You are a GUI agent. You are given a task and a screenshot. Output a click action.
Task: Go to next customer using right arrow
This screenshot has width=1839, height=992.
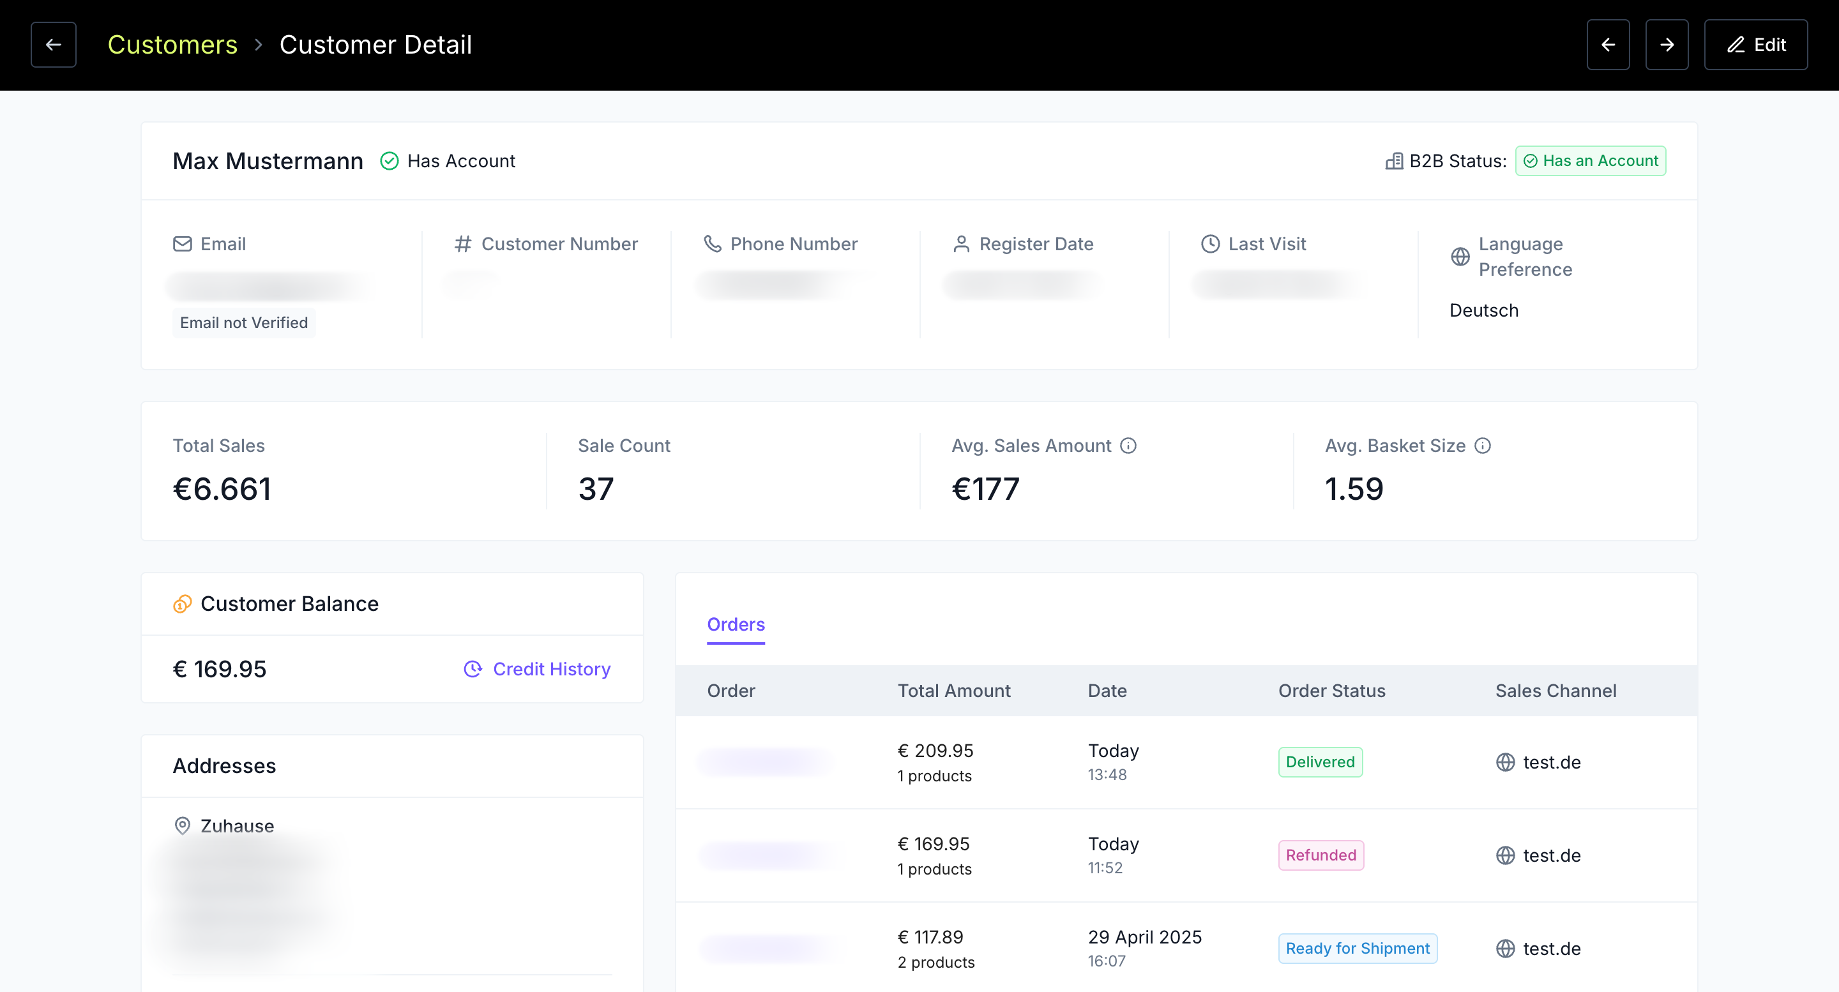point(1666,45)
